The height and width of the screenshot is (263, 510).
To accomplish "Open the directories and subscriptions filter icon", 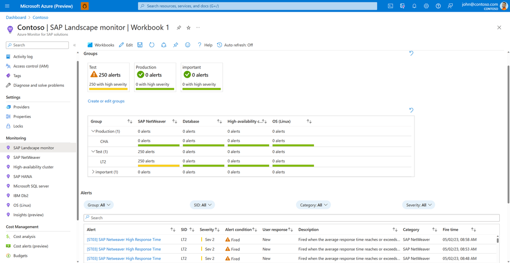I will (x=402, y=6).
